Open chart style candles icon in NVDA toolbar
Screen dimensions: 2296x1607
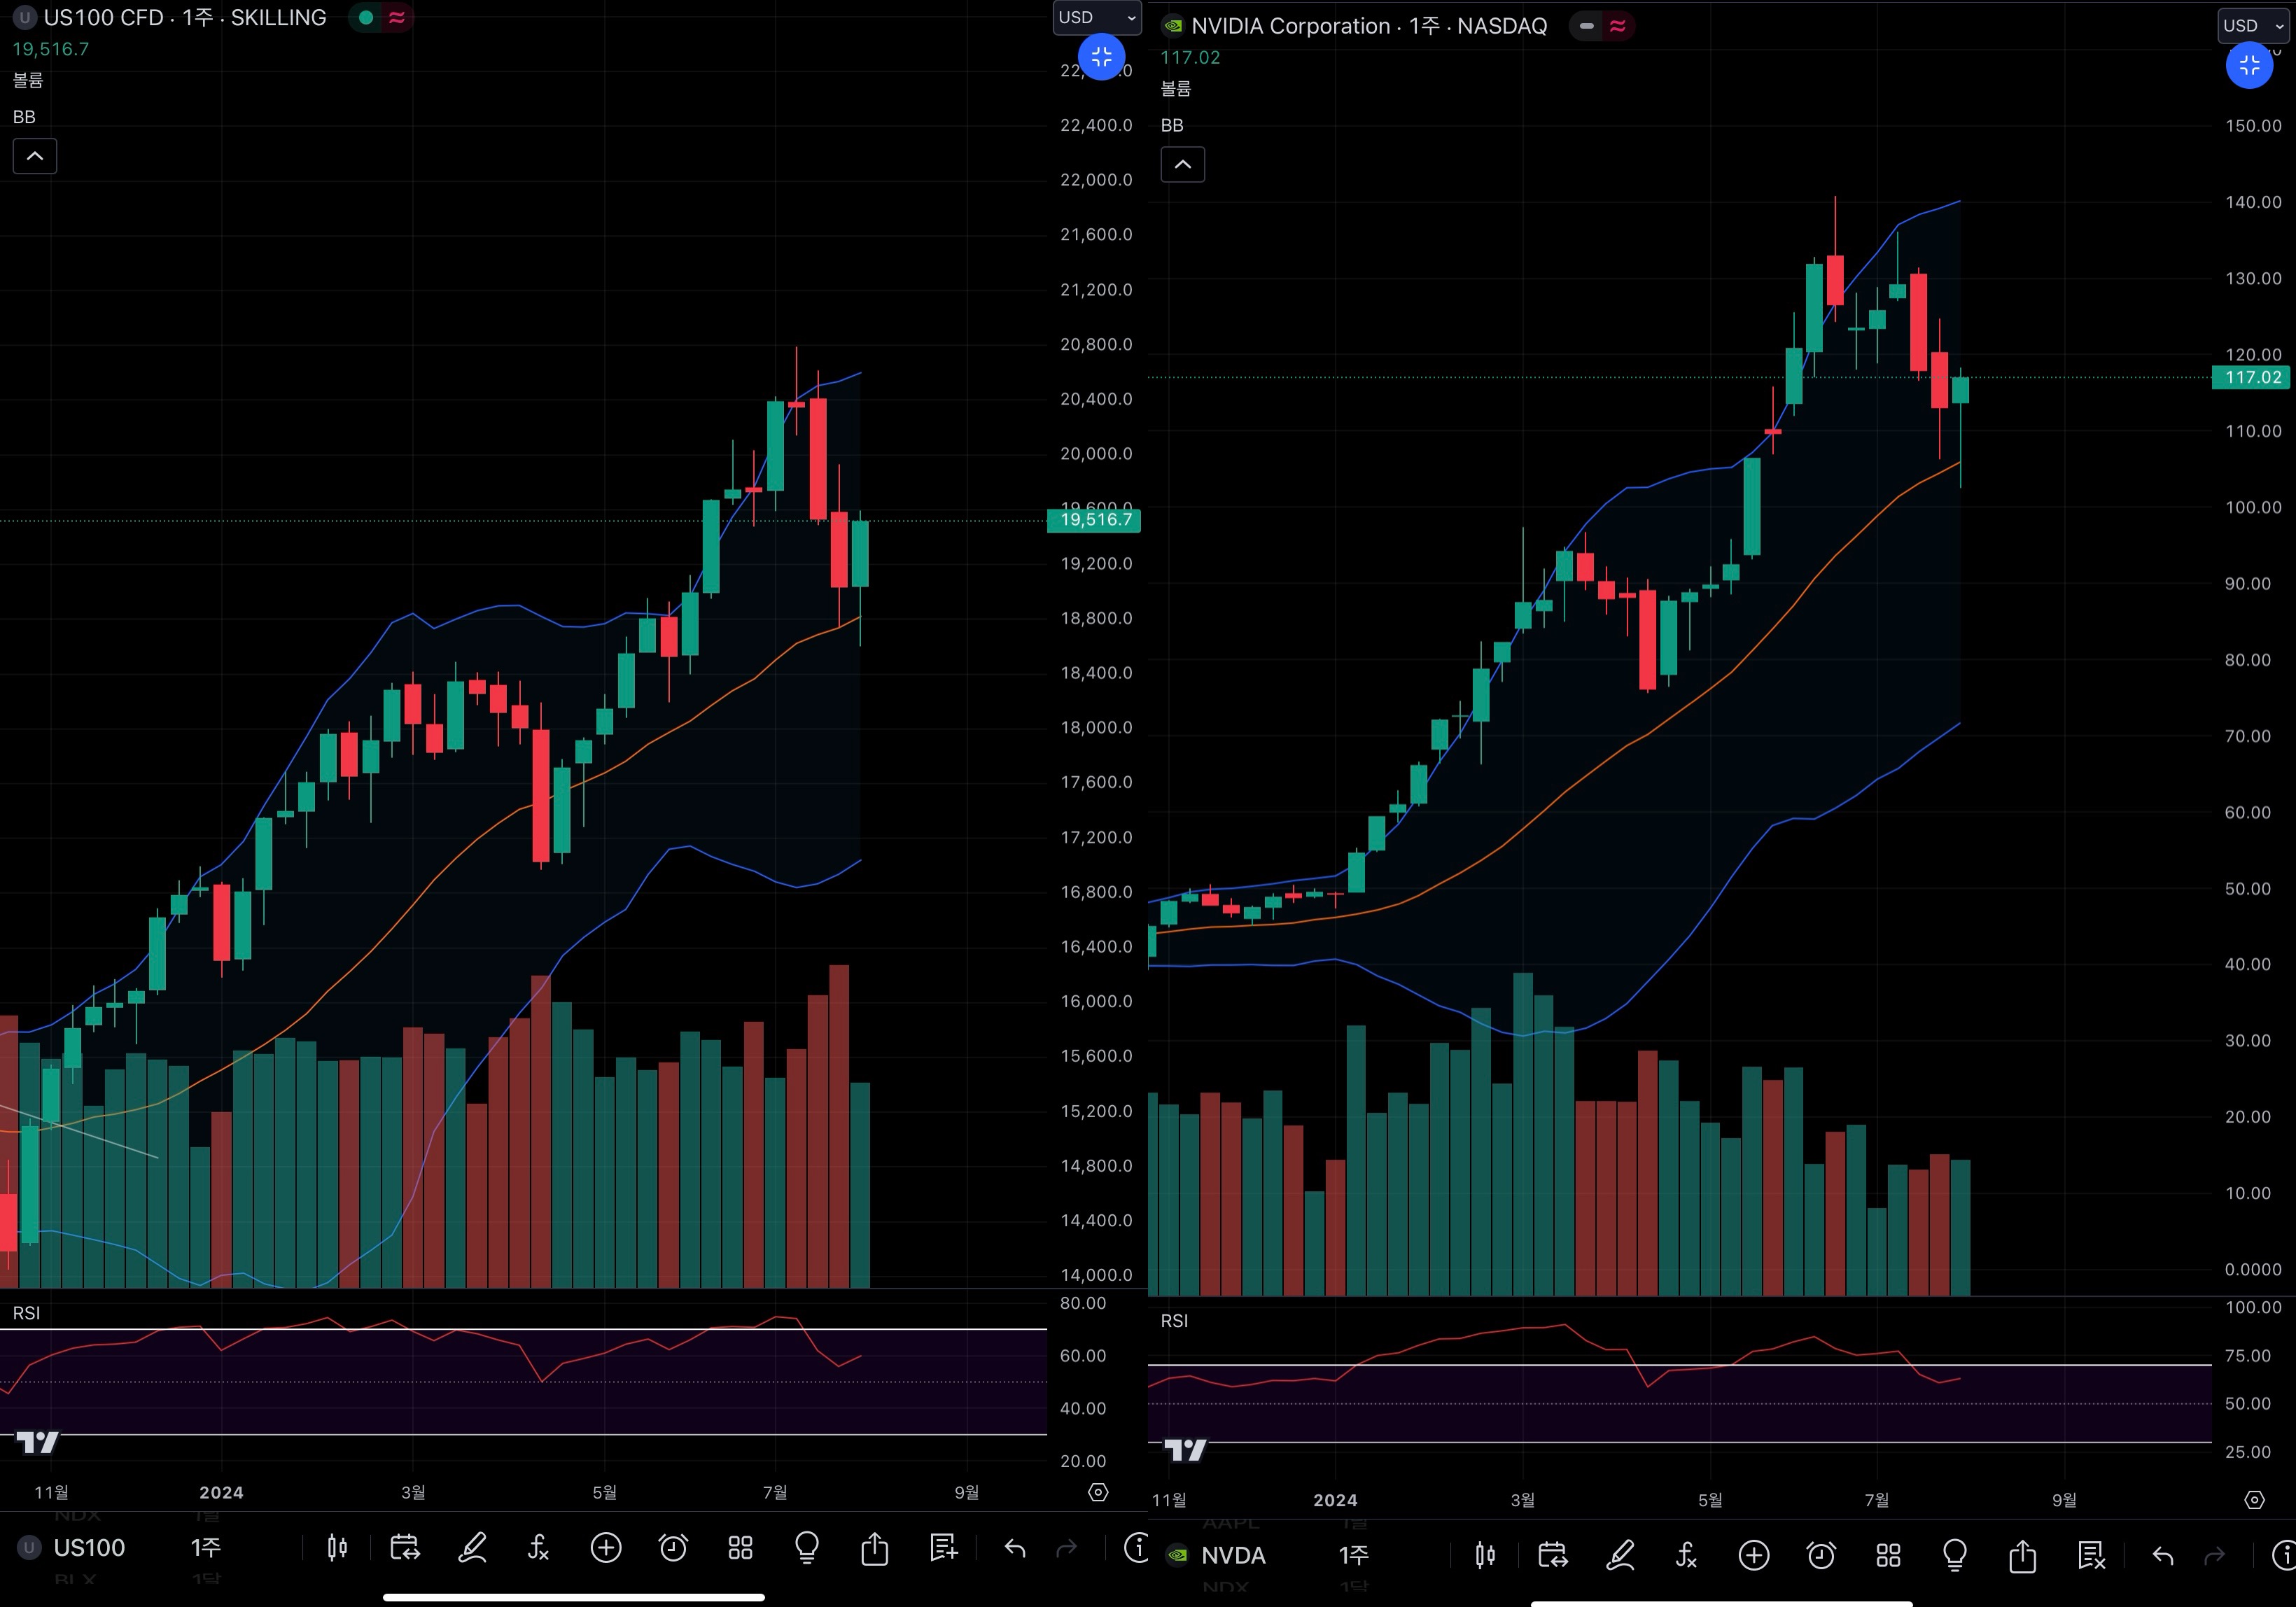(x=1485, y=1555)
